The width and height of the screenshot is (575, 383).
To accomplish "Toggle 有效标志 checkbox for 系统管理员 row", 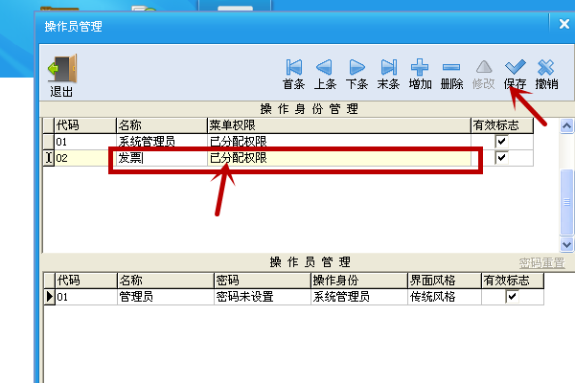I will (501, 142).
